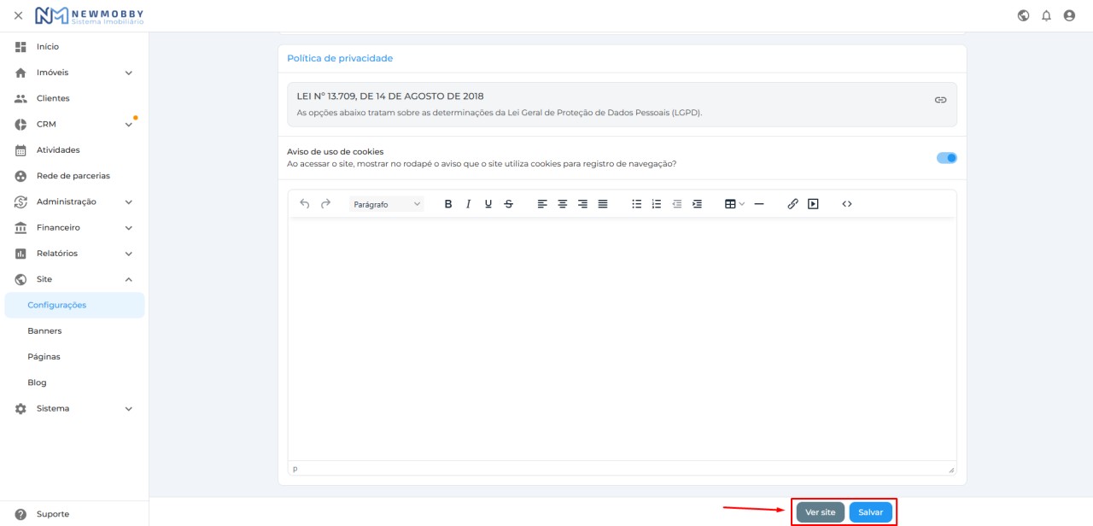Click the Salvar button
Viewport: 1093px width, 526px height.
871,512
